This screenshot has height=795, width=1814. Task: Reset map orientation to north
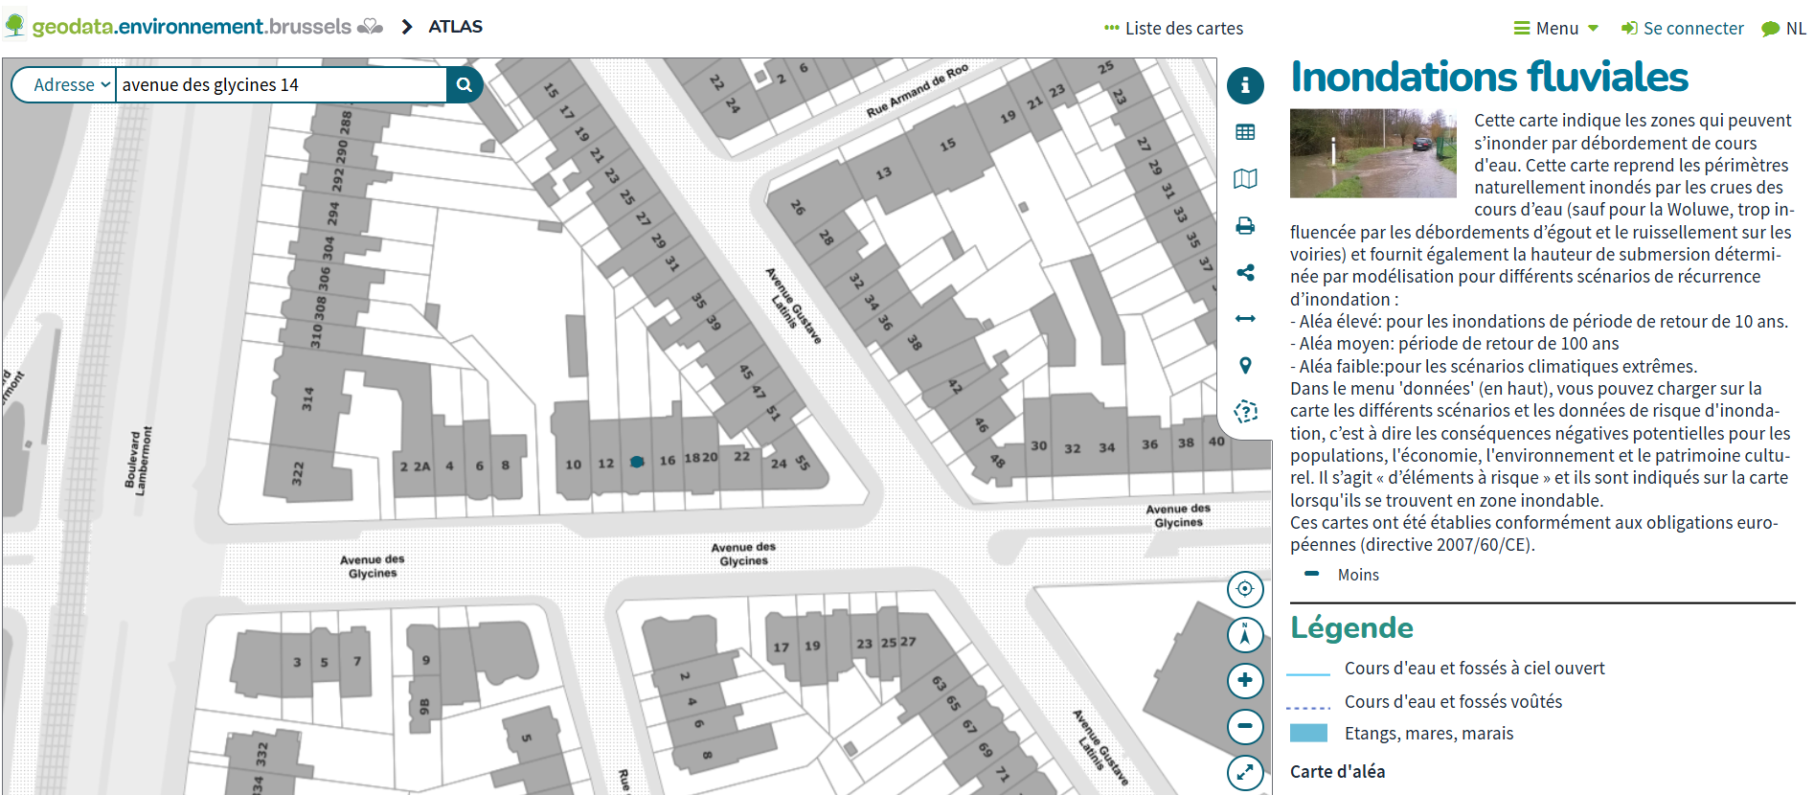pos(1245,634)
